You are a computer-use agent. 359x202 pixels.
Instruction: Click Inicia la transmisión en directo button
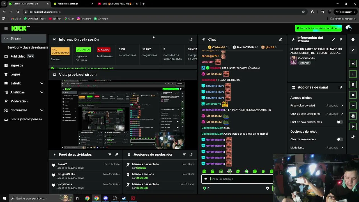coord(318,28)
